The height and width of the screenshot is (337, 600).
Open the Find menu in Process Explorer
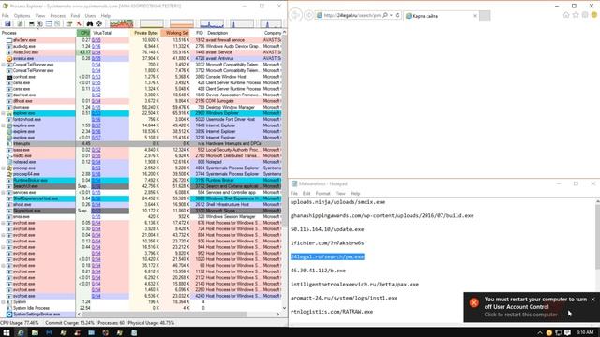tap(75, 16)
